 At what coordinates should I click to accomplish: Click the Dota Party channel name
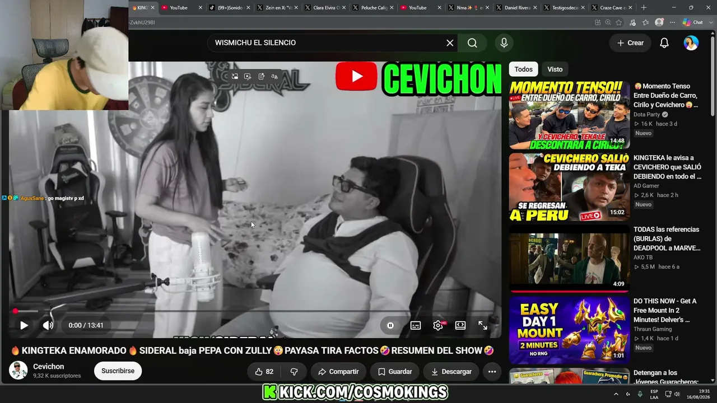[x=646, y=115]
